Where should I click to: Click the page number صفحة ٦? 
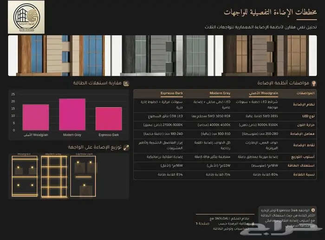[202, 224]
